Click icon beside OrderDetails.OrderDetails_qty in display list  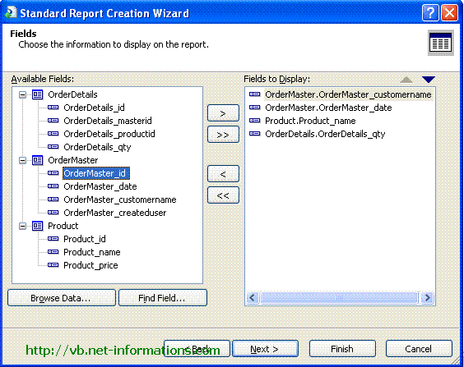click(x=255, y=134)
